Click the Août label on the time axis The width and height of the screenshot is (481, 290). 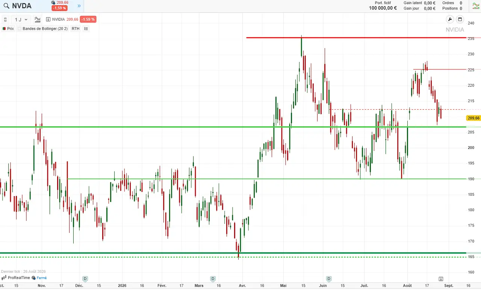click(407, 285)
